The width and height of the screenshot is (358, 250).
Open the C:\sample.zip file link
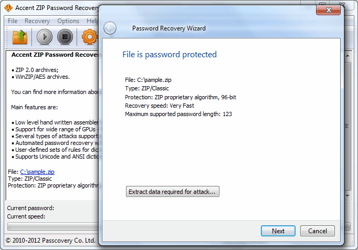tap(37, 172)
